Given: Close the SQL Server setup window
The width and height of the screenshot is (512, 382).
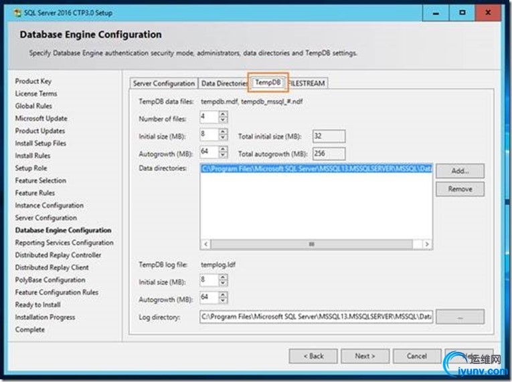Looking at the screenshot, I should pos(488,13).
